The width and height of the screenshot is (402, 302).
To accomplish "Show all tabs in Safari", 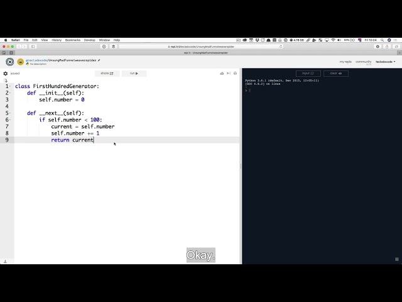I will 396,47.
